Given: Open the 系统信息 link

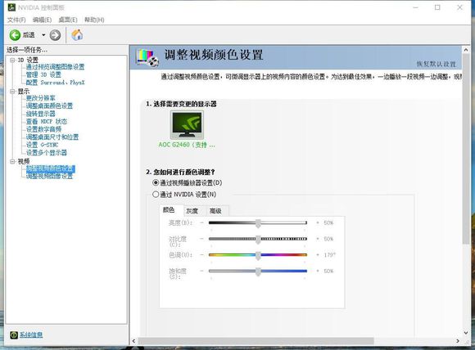Looking at the screenshot, I should [x=31, y=335].
